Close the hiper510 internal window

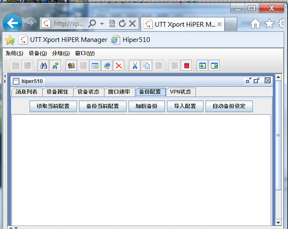tap(267, 80)
